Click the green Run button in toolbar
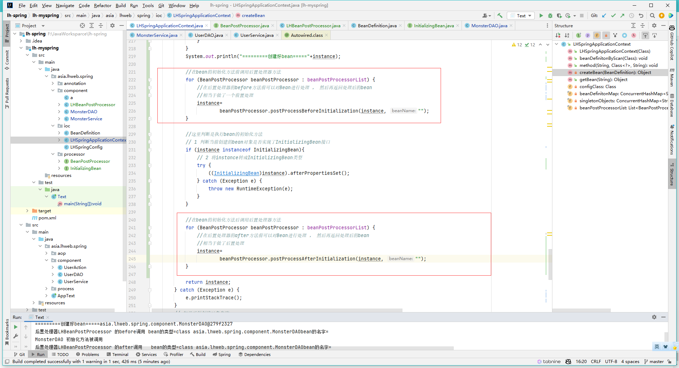Image resolution: width=679 pixels, height=368 pixels. tap(541, 16)
